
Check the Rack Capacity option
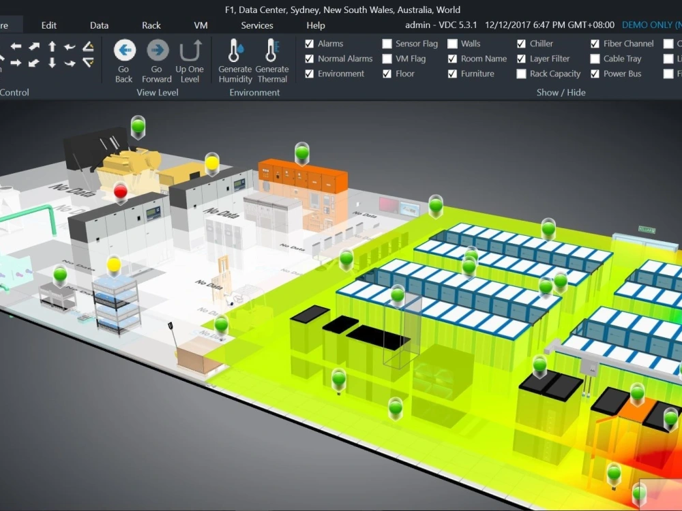(522, 74)
